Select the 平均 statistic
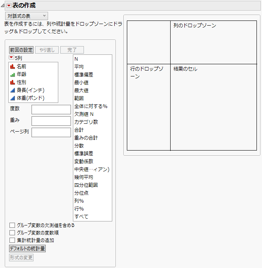Screen dimensions: 262x268 point(93,67)
